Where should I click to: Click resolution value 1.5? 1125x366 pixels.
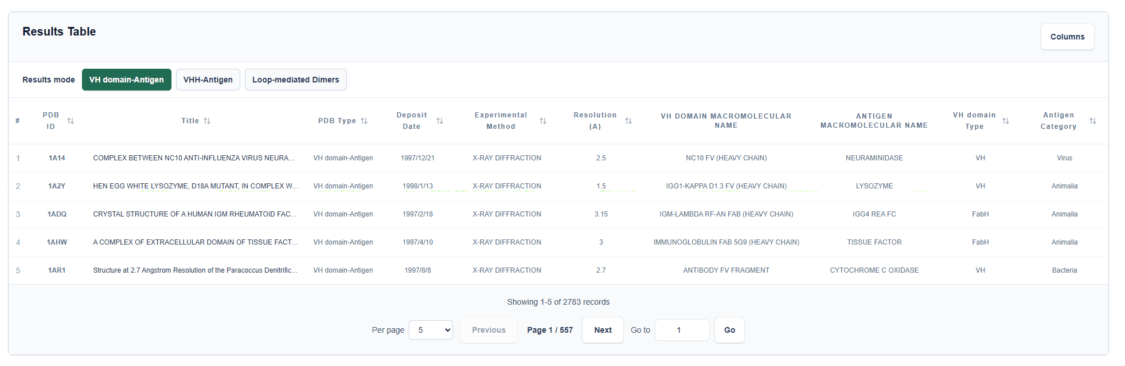tap(601, 186)
